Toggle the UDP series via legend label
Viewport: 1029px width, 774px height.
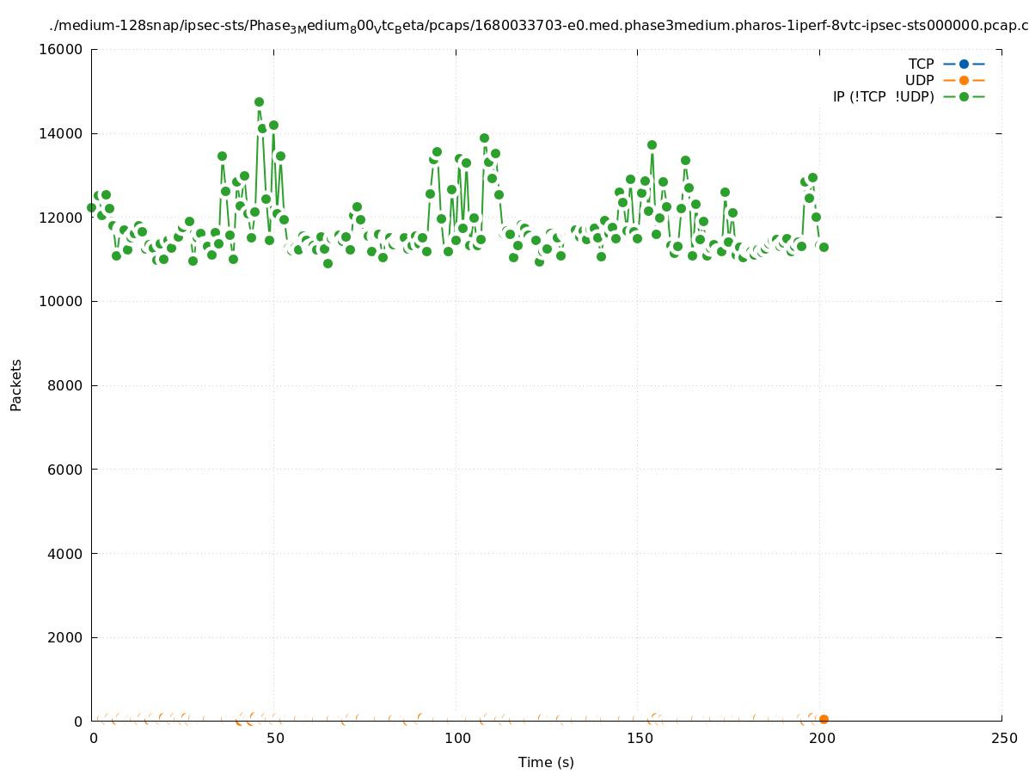click(x=919, y=80)
